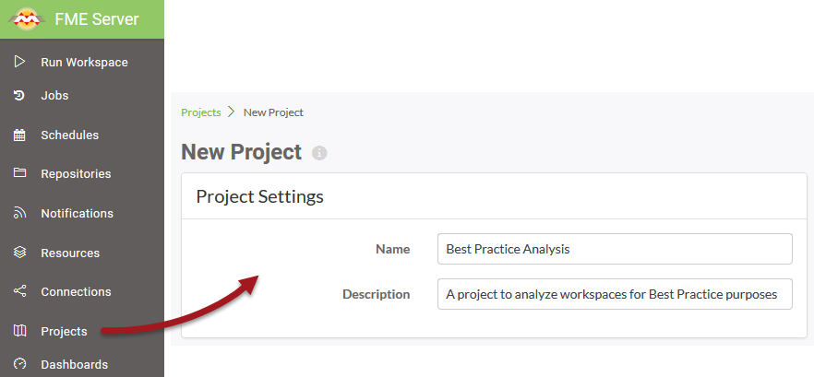The height and width of the screenshot is (377, 814).
Task: Follow the Projects breadcrumb link
Action: 201,112
